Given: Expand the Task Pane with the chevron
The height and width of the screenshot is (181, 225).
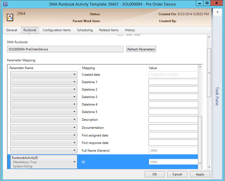Looking at the screenshot, I should [218, 12].
